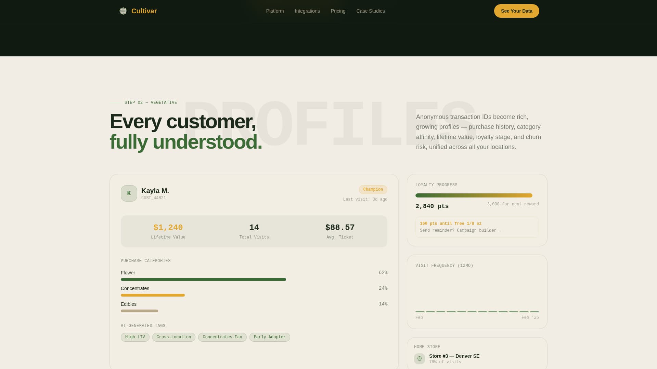
Task: Click the Cultivar leaf logo icon
Action: 123,11
